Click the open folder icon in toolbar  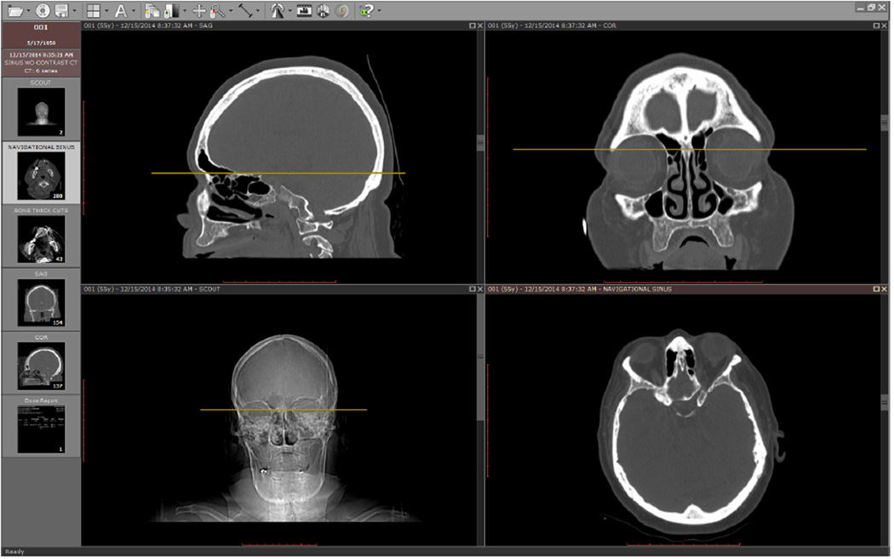click(16, 11)
